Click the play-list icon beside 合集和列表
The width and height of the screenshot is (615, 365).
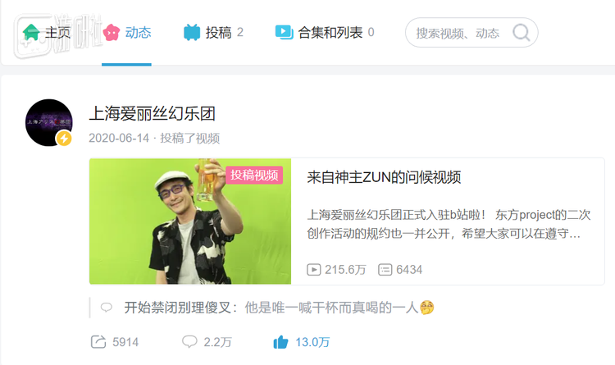pos(284,32)
